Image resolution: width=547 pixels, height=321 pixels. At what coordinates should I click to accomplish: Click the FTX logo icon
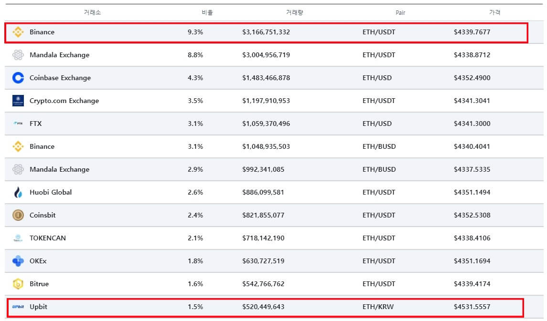pyautogui.click(x=18, y=124)
